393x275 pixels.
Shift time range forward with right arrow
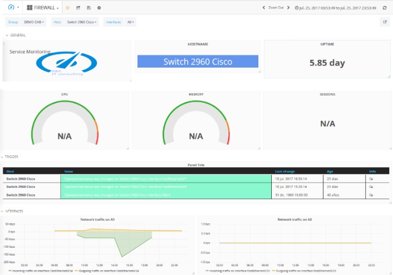[288, 8]
